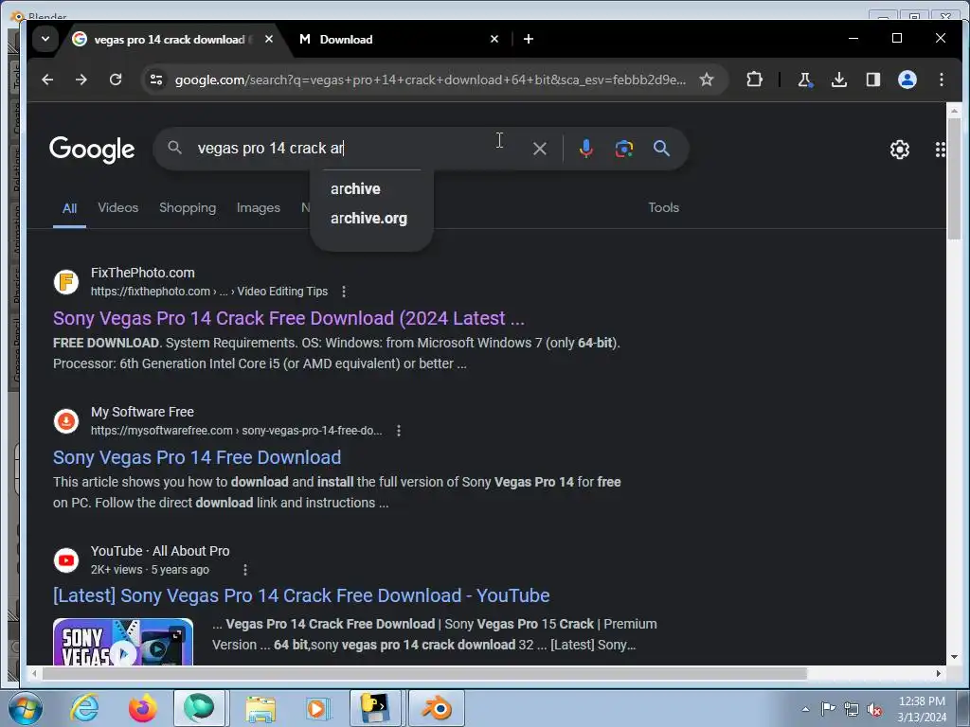The width and height of the screenshot is (970, 727).
Task: Start voice search with microphone icon
Action: pyautogui.click(x=585, y=149)
